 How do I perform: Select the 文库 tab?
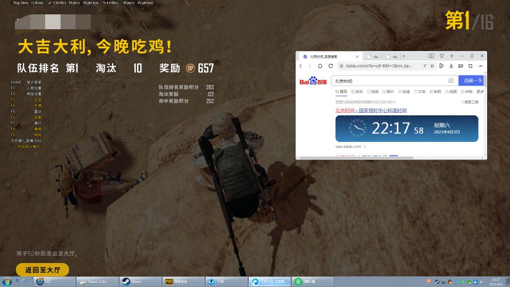[419, 92]
